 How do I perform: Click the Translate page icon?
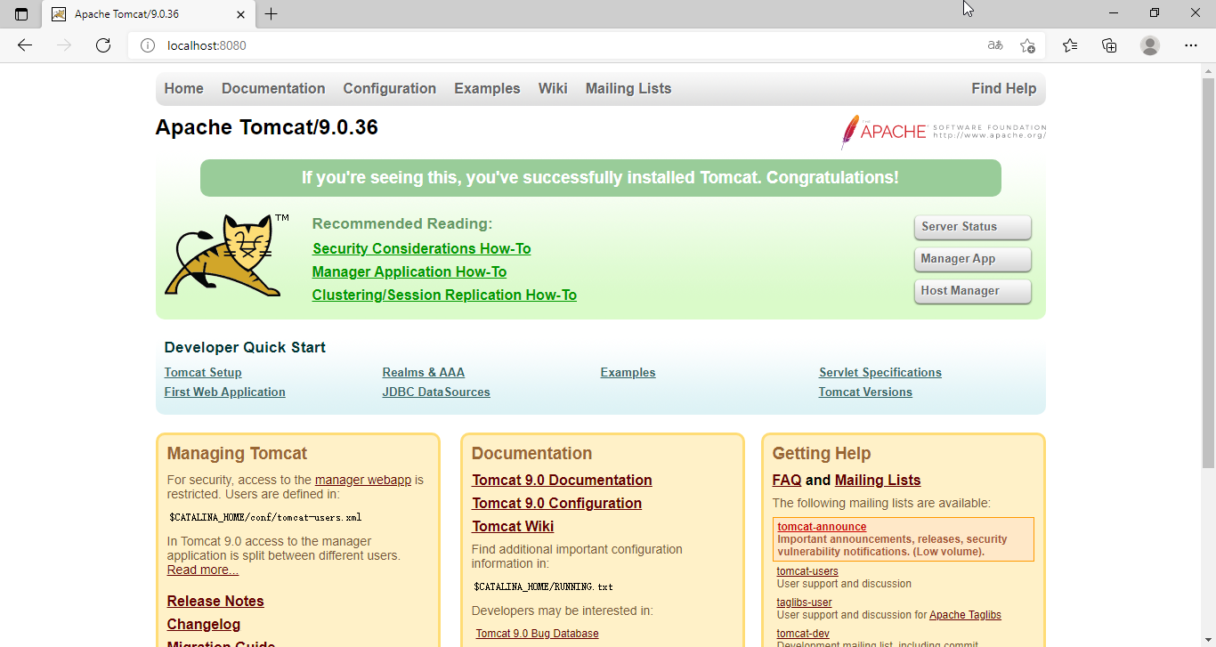coord(995,45)
